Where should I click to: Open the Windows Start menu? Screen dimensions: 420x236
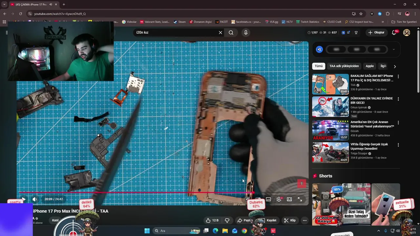(x=147, y=231)
